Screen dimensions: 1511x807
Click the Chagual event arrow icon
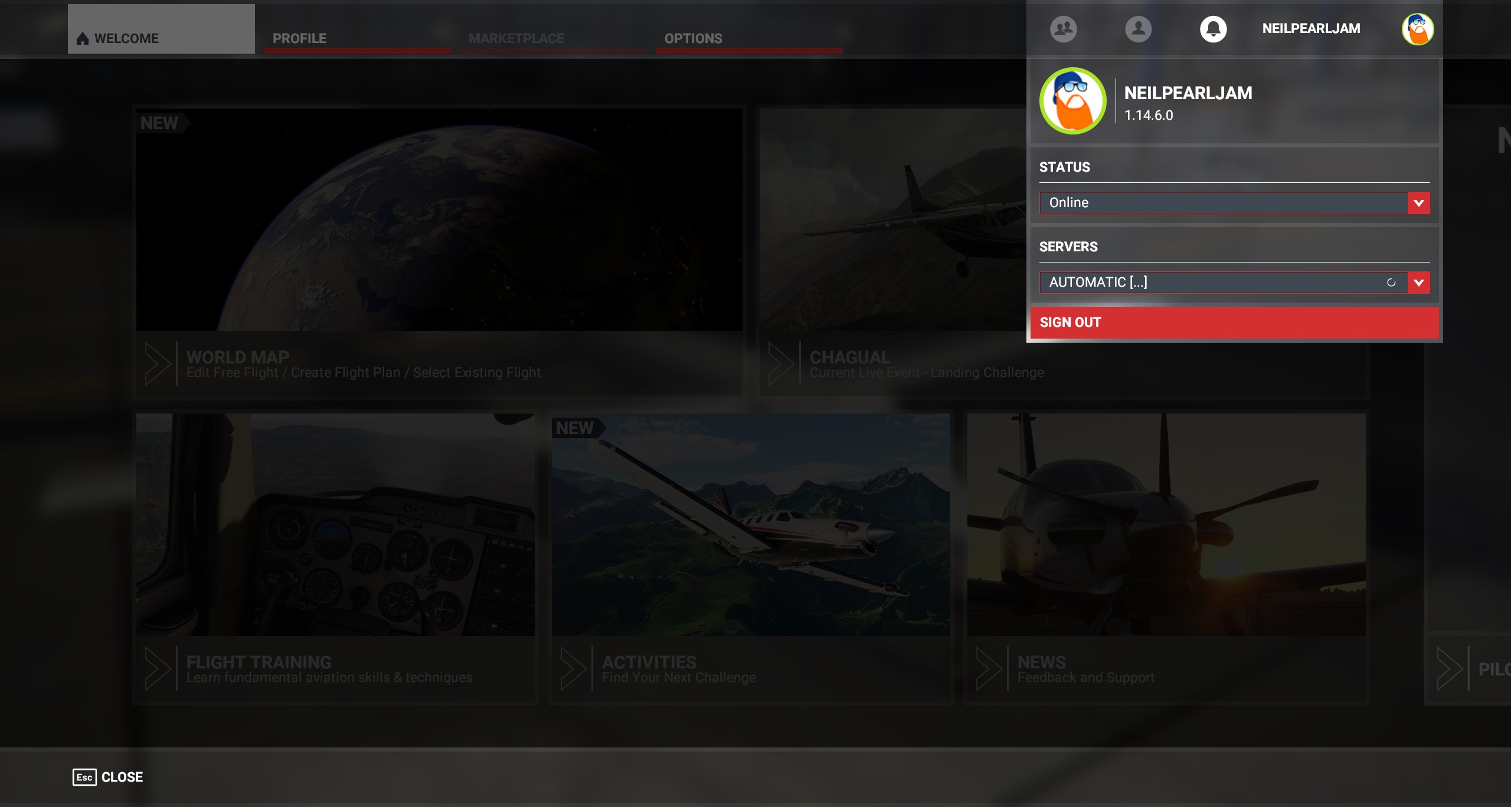point(781,364)
